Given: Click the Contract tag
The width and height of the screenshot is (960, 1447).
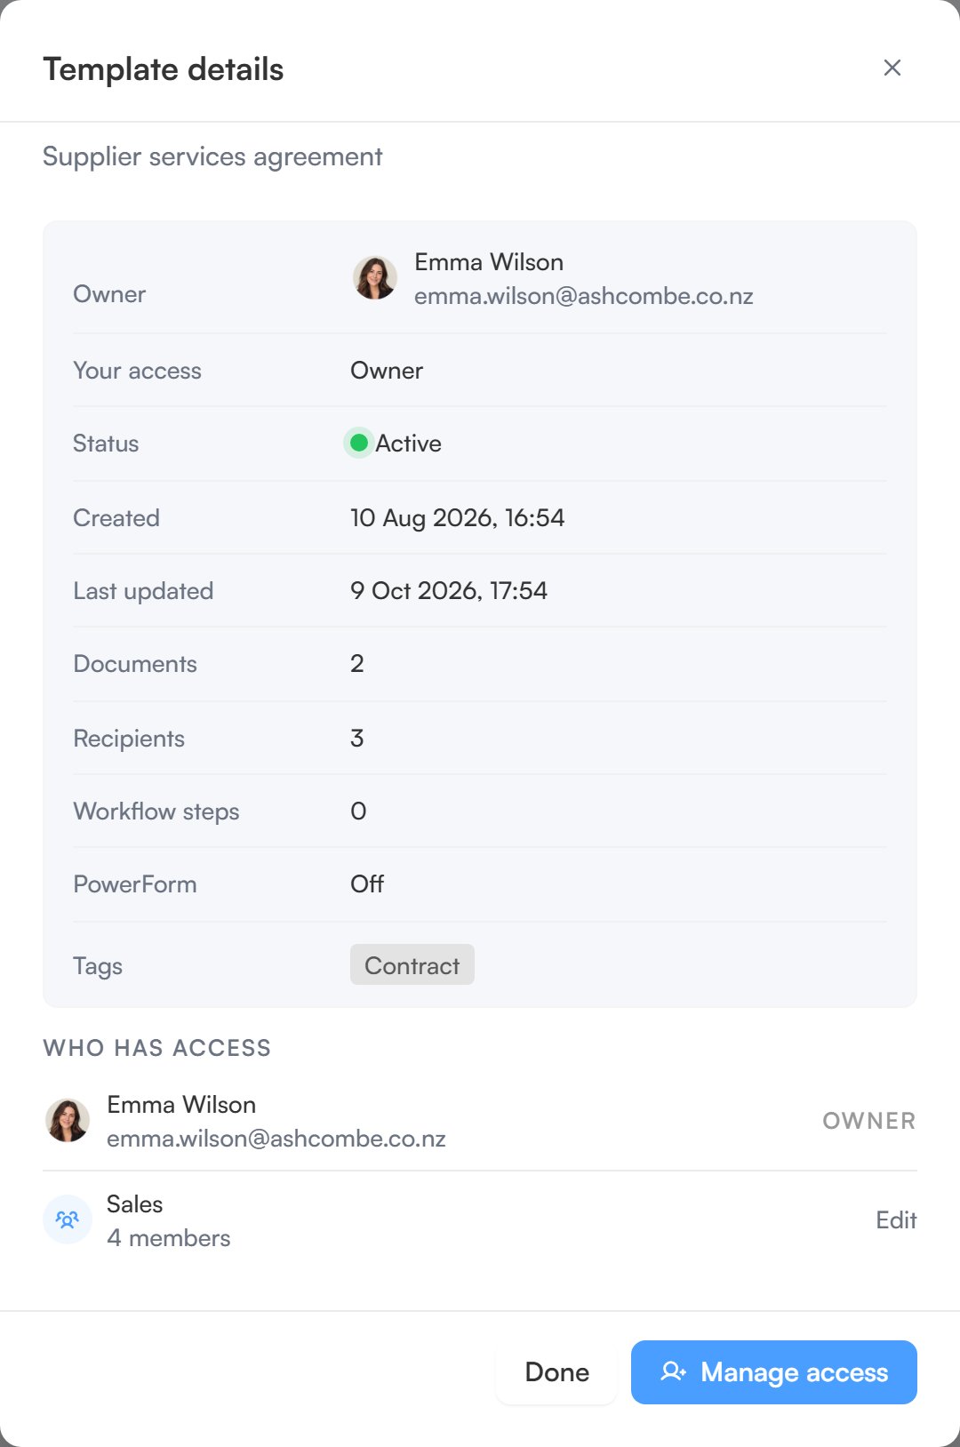Looking at the screenshot, I should point(412,965).
